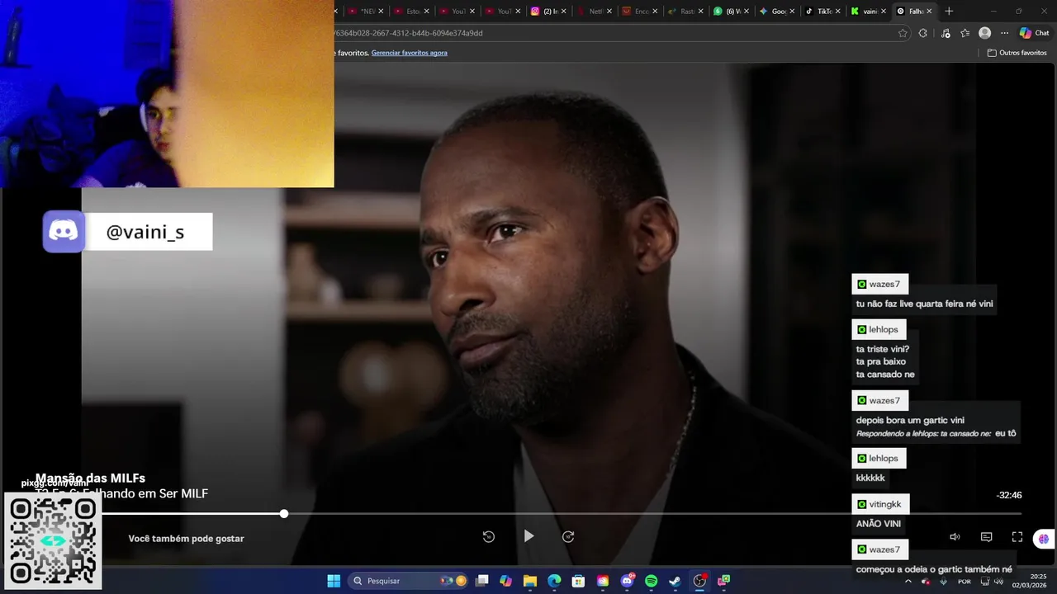This screenshot has width=1057, height=594.
Task: Open the WhatsApp (6) tab
Action: (729, 12)
